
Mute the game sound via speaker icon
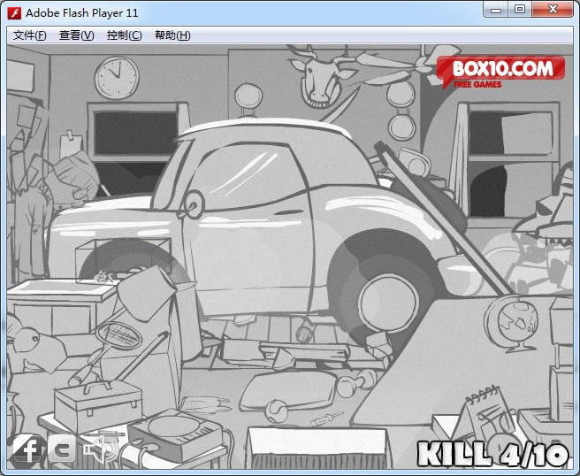100,449
